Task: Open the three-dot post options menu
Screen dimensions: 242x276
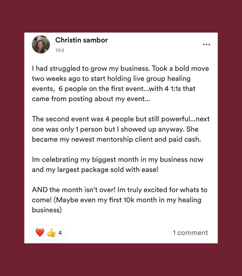Action: point(207,45)
